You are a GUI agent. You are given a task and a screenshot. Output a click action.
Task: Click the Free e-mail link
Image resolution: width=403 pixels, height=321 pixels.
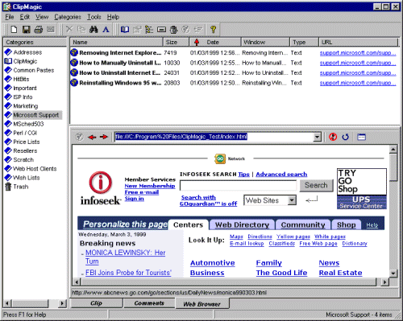click(x=142, y=192)
